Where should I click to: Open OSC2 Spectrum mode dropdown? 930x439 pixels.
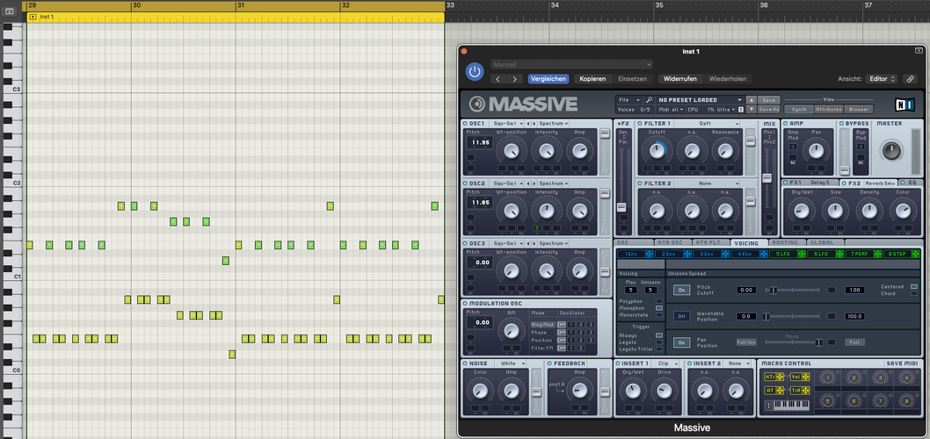pos(554,184)
